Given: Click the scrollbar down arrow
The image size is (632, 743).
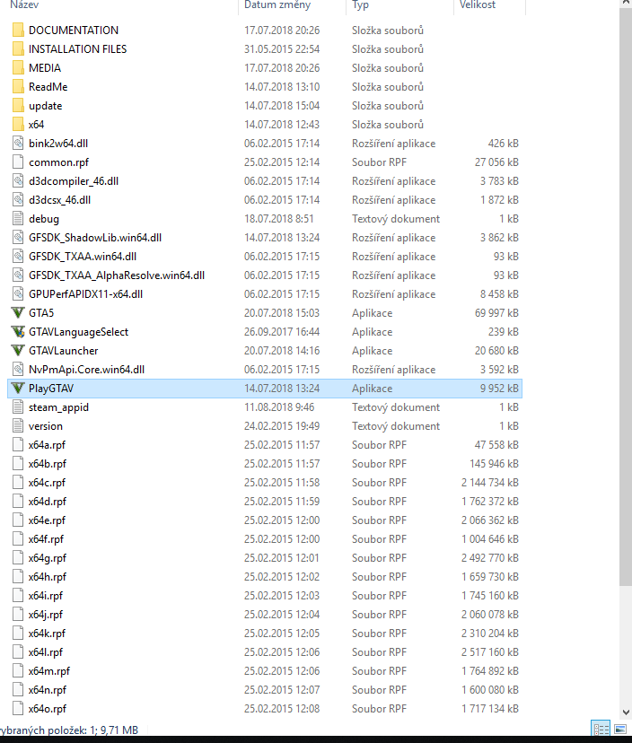Looking at the screenshot, I should 626,712.
